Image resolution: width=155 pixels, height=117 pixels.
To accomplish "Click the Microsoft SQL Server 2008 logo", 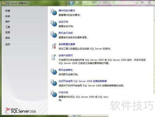I will tap(20, 111).
